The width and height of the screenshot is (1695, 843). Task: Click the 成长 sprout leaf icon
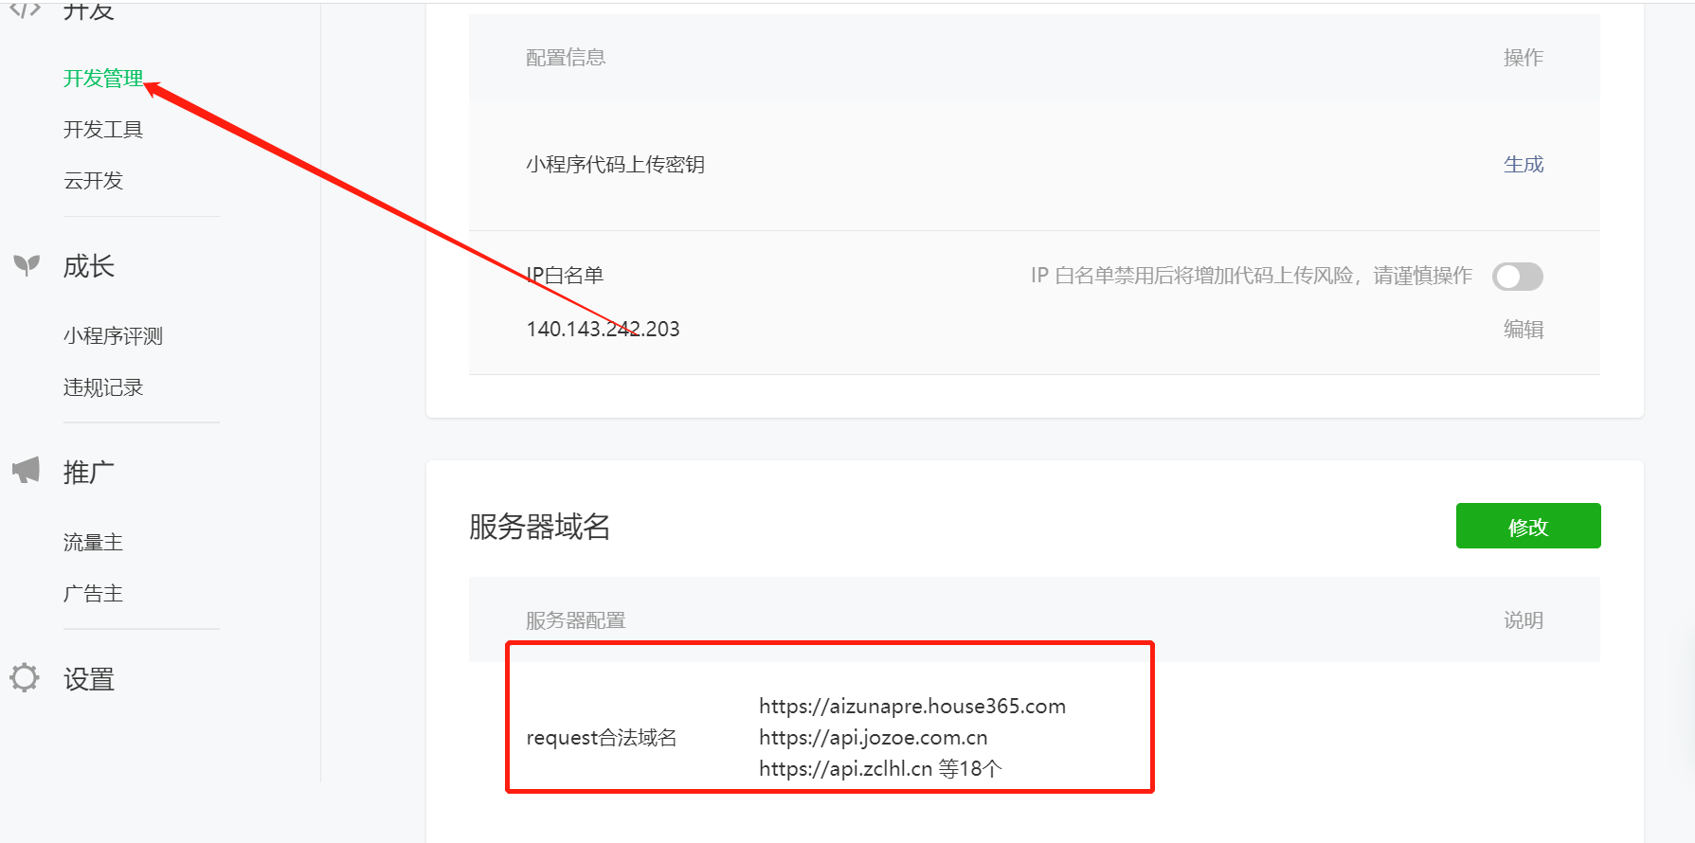point(27,265)
